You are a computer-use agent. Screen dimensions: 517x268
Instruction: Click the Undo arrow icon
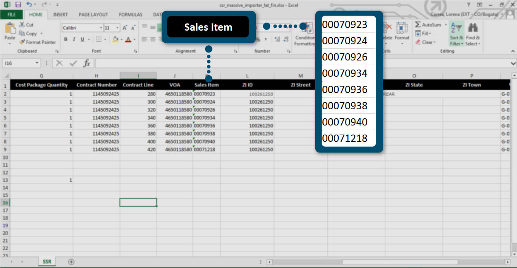(30, 5)
